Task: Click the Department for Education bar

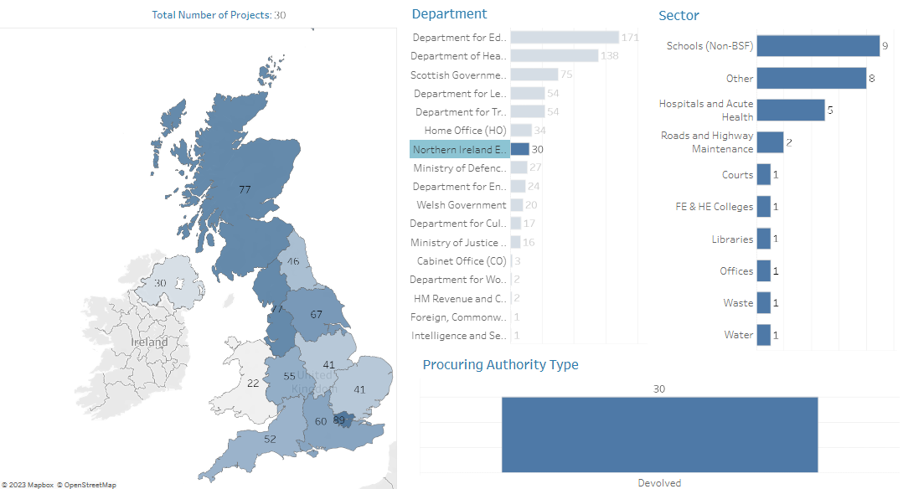Action: 565,38
